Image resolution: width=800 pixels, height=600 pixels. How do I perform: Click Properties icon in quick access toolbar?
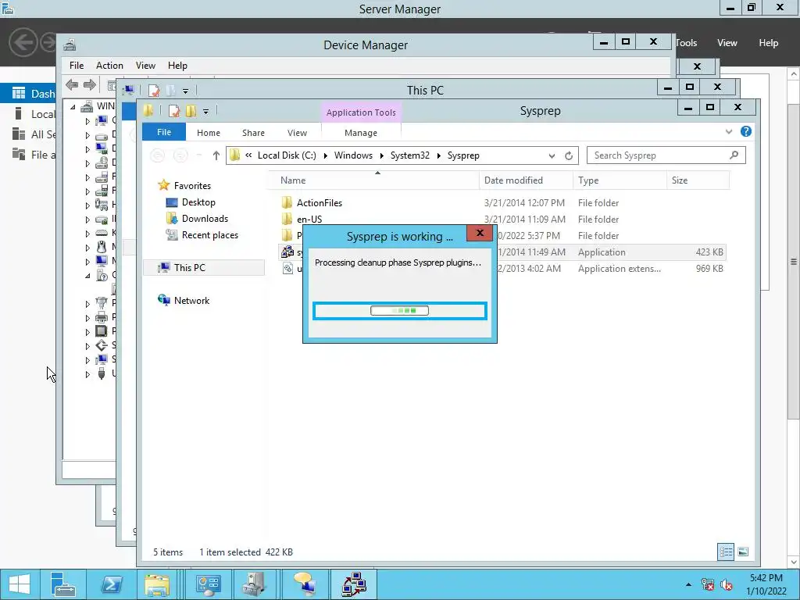[x=174, y=111]
